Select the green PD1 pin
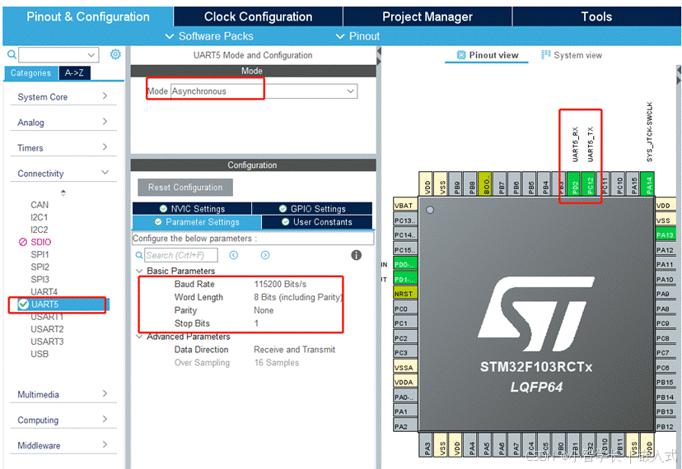The image size is (682, 469). tap(405, 279)
